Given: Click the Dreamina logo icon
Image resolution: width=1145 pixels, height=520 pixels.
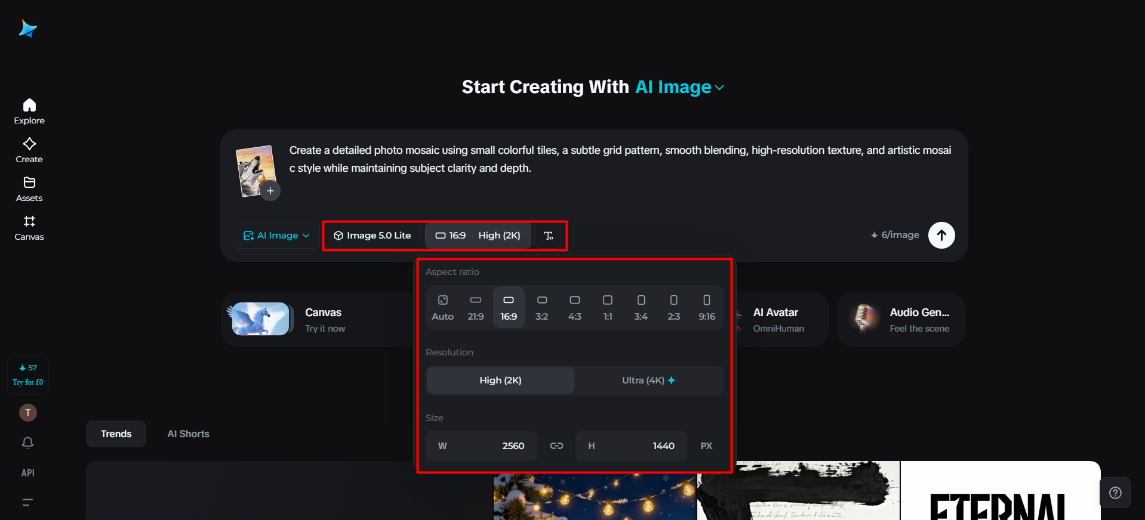Looking at the screenshot, I should pyautogui.click(x=28, y=29).
